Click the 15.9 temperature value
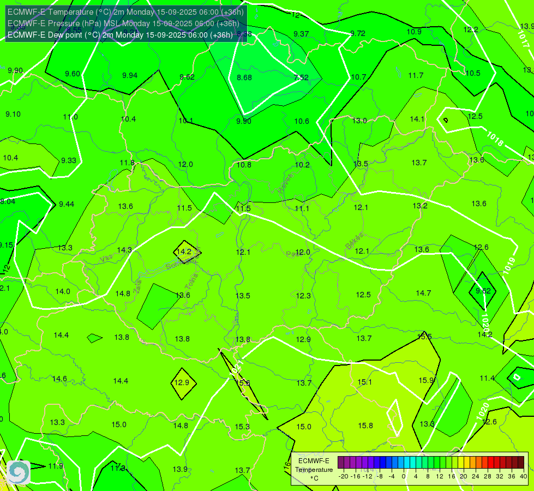Image resolution: width=534 pixels, height=491 pixels. [425, 380]
